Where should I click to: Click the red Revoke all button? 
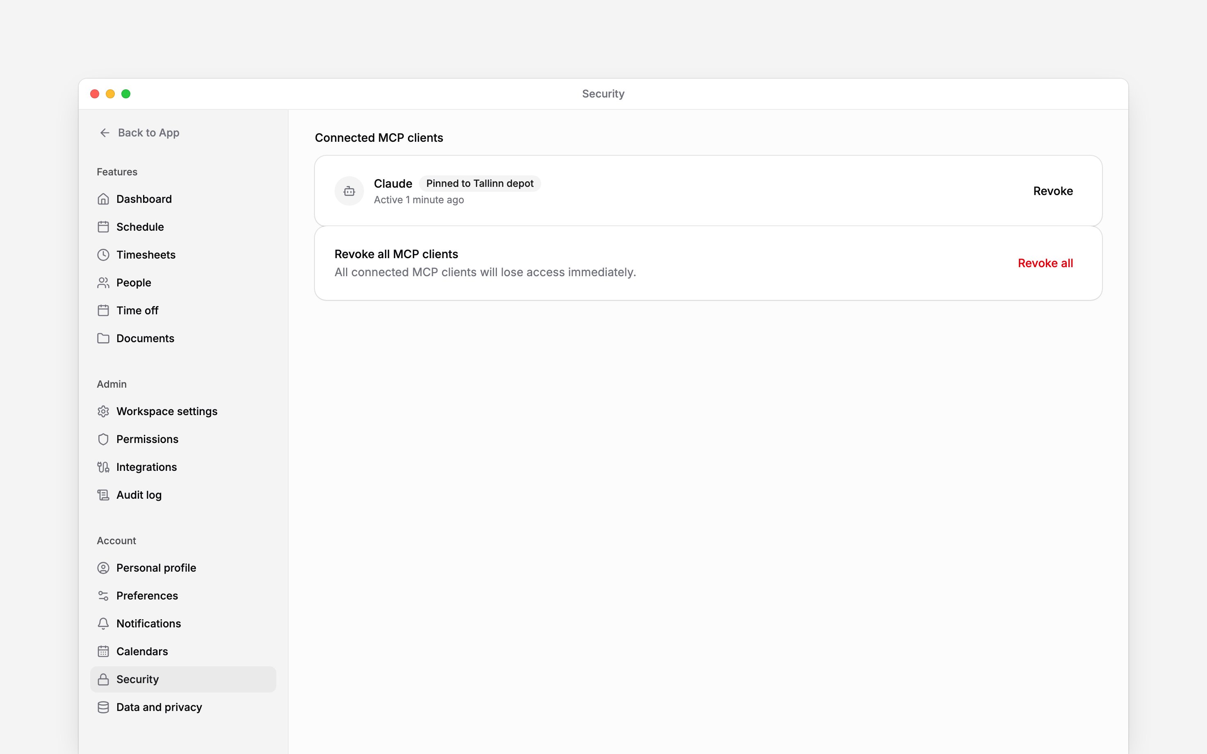[x=1045, y=263]
